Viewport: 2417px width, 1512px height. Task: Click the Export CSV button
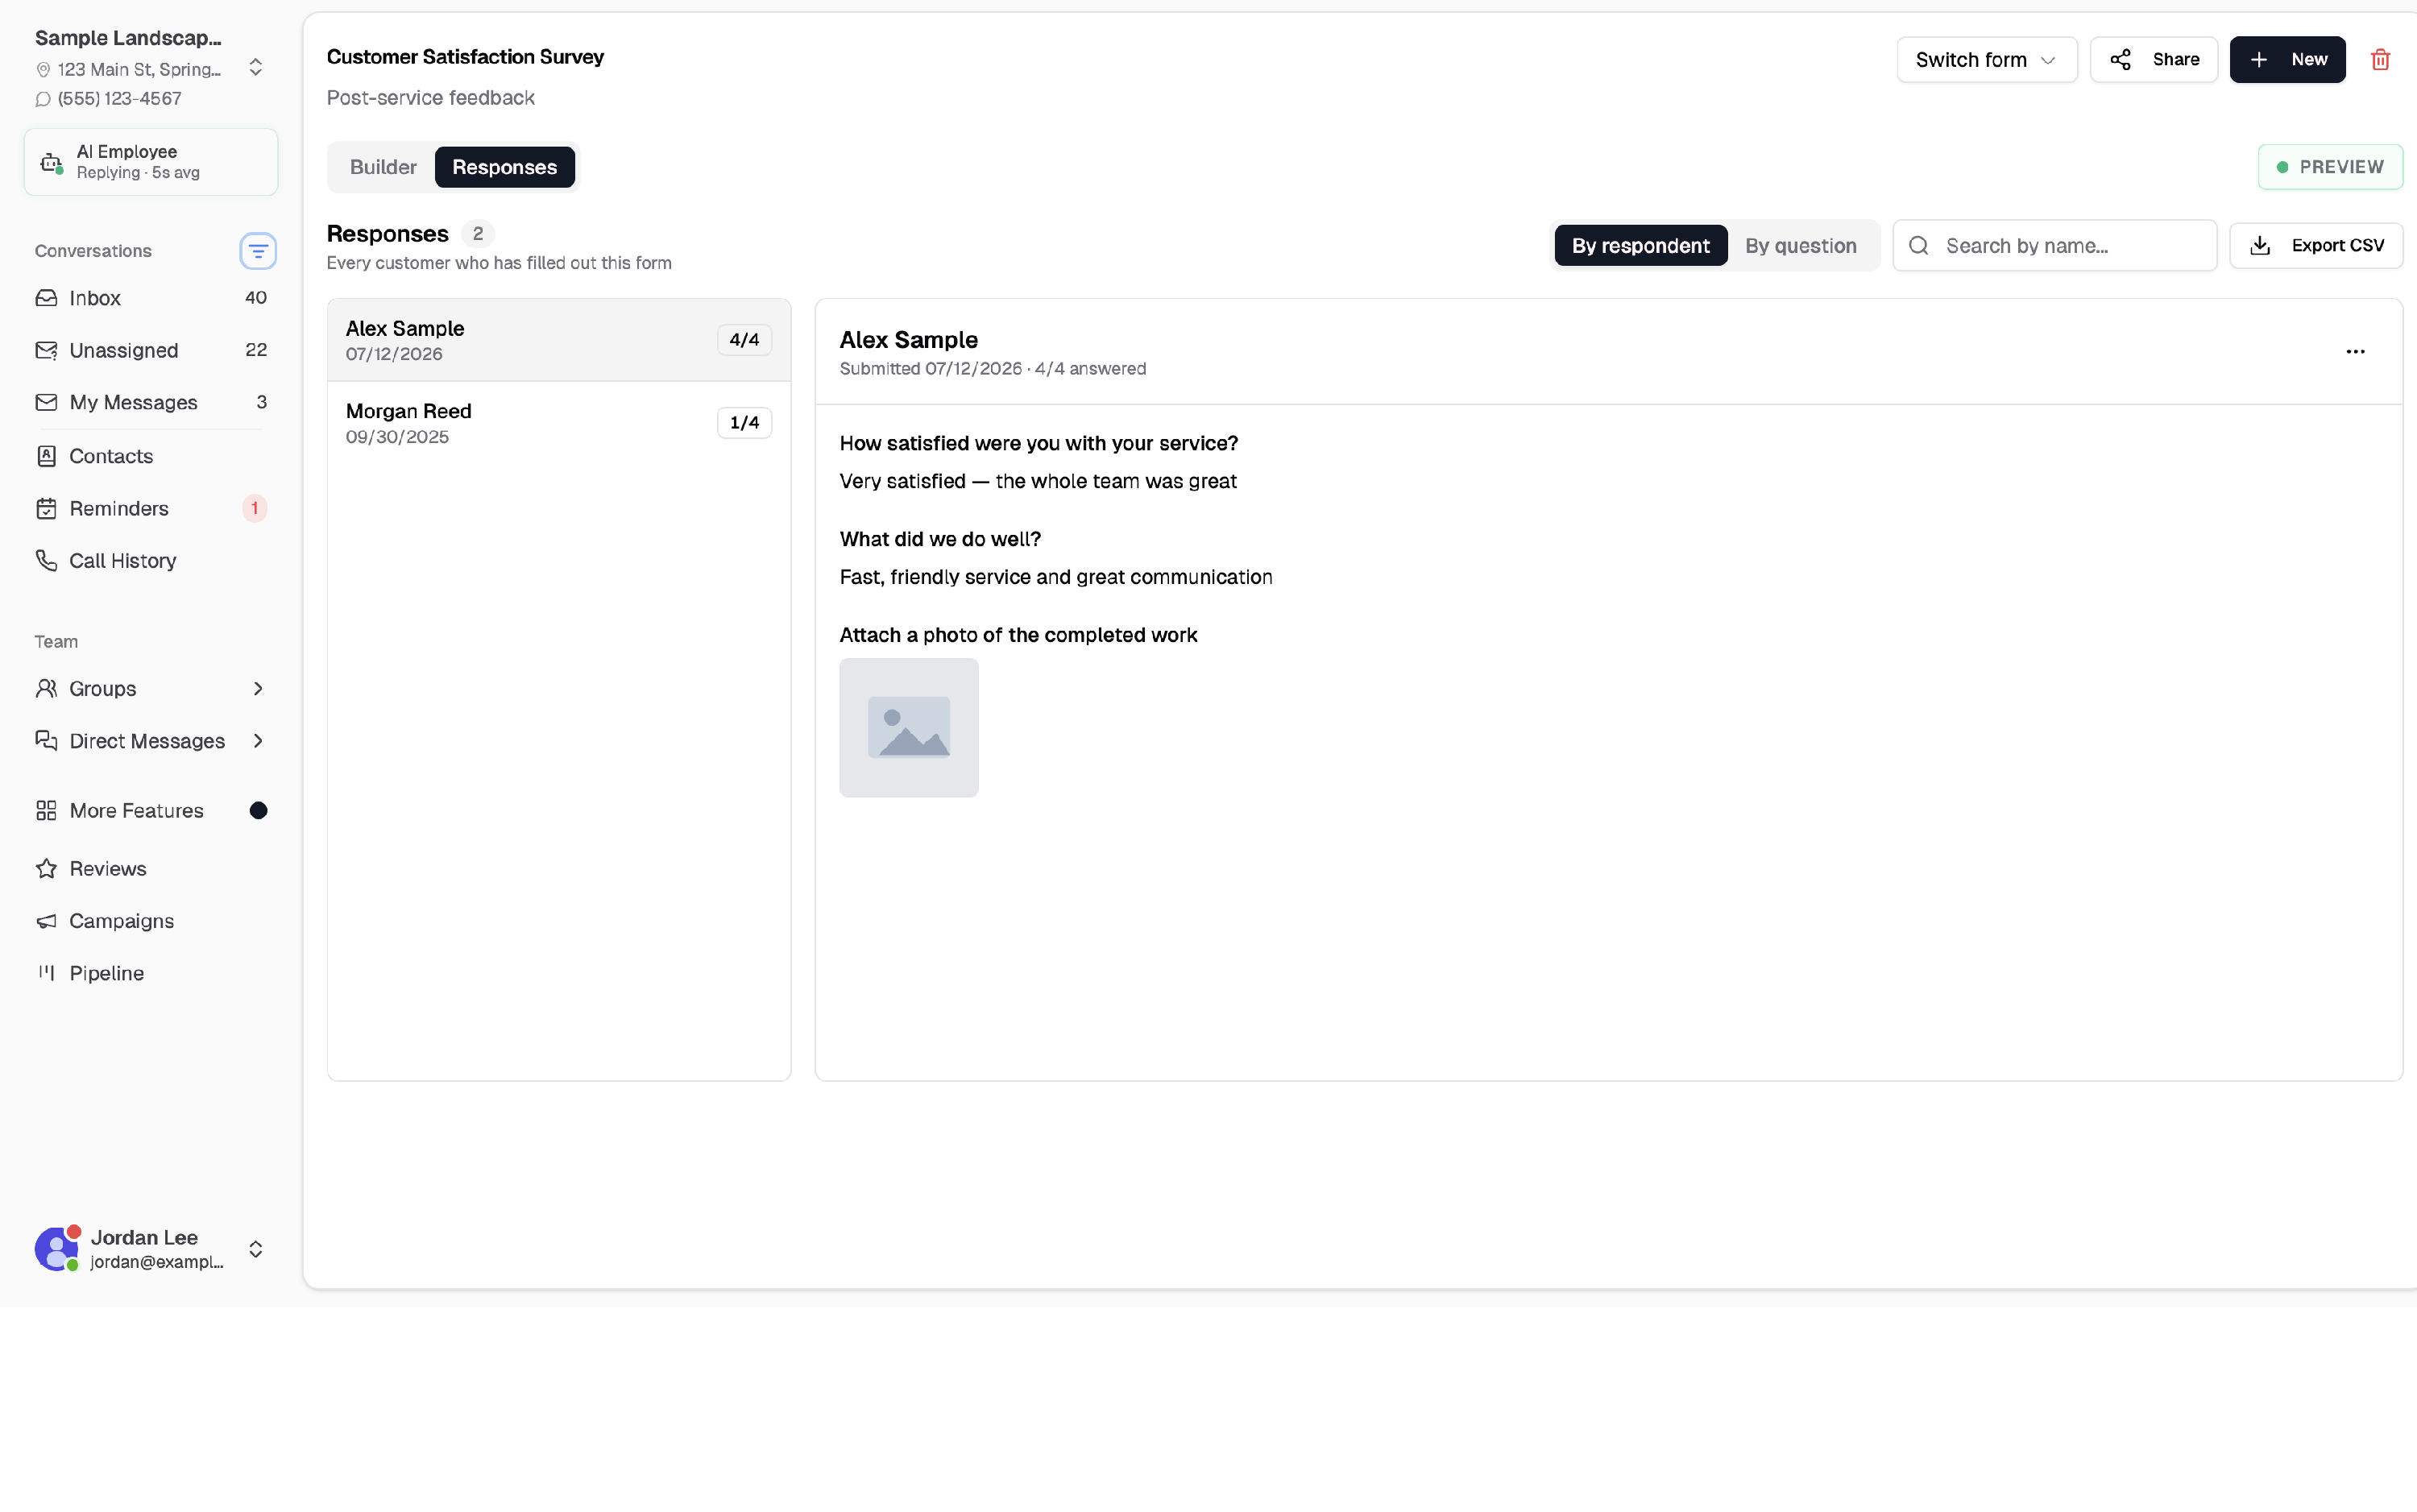(2315, 246)
